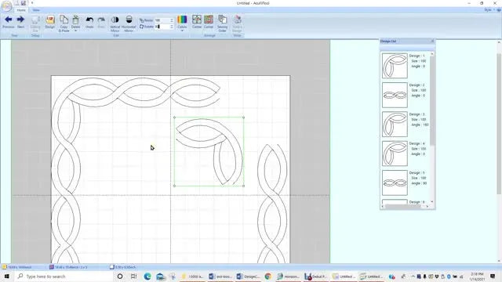Select Design 3 thumbnail in Design List
Viewport: 502px width, 282px height.
[x=395, y=124]
